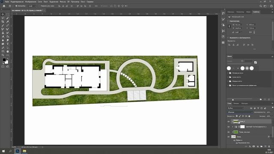Toggle visibility of the layer Effects row

click(x=234, y=140)
